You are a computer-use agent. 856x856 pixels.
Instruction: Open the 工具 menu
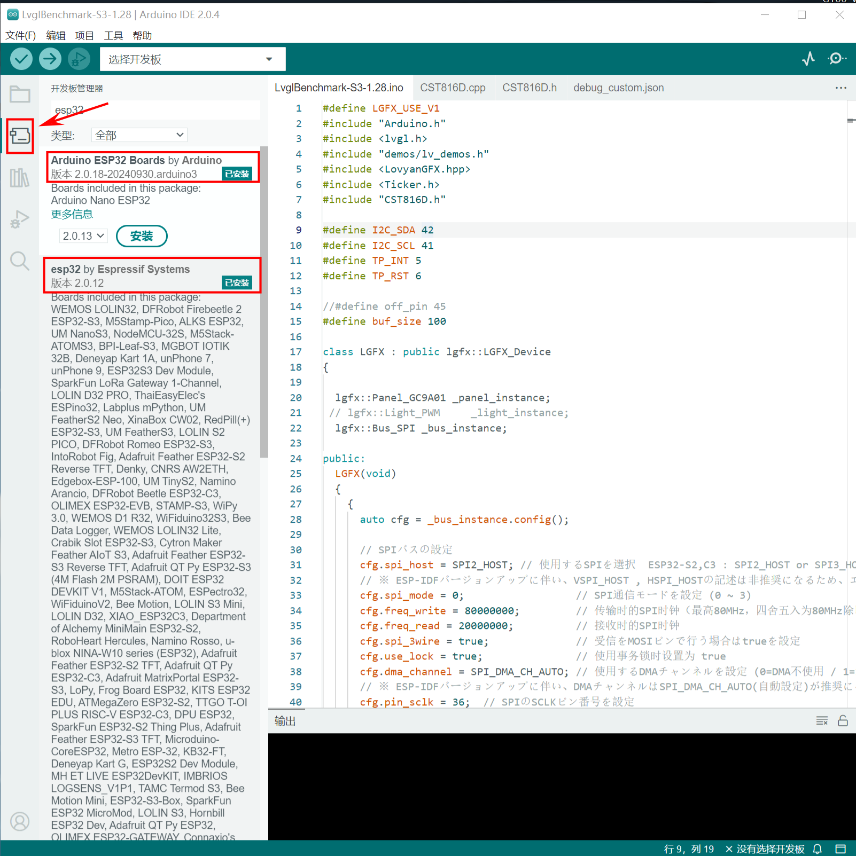pyautogui.click(x=113, y=35)
